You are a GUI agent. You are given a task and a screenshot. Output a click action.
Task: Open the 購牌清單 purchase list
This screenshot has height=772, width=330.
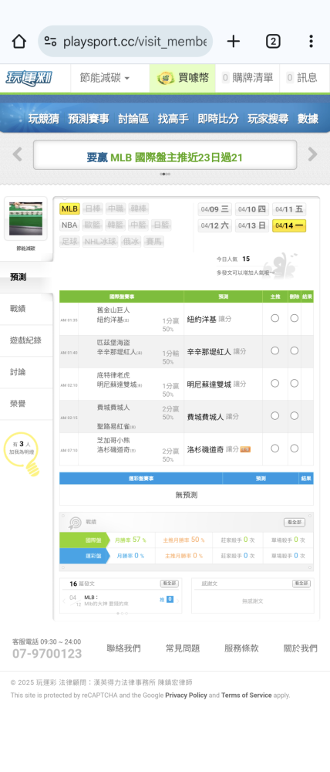pos(247,78)
